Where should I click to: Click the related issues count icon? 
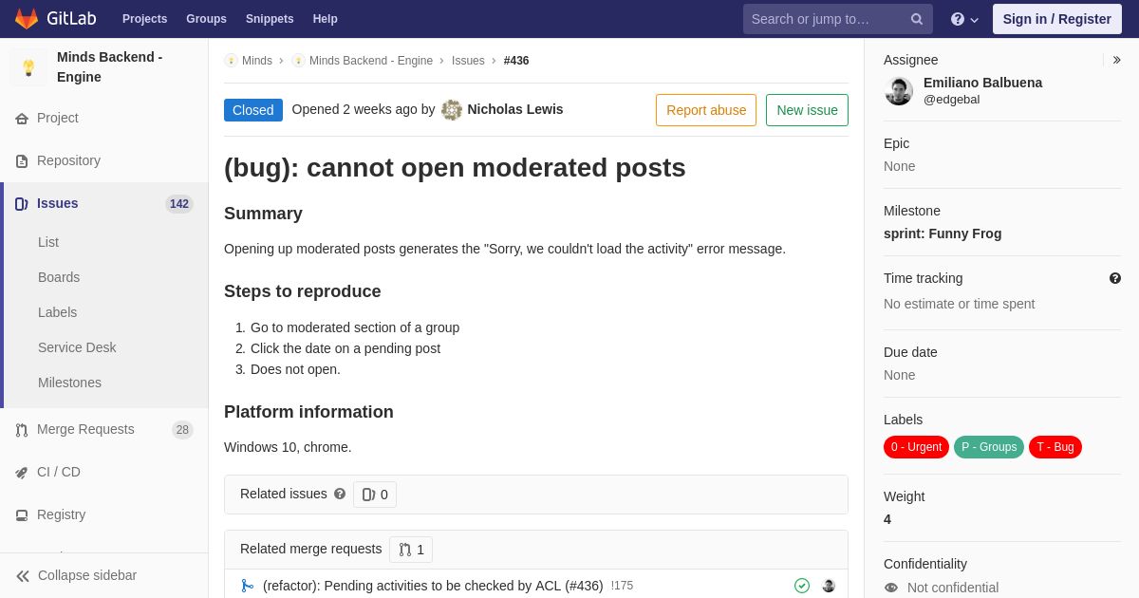[369, 495]
